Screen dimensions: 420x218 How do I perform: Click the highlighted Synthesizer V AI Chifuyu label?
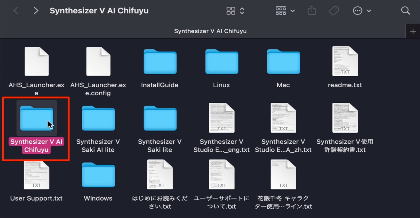(36, 146)
